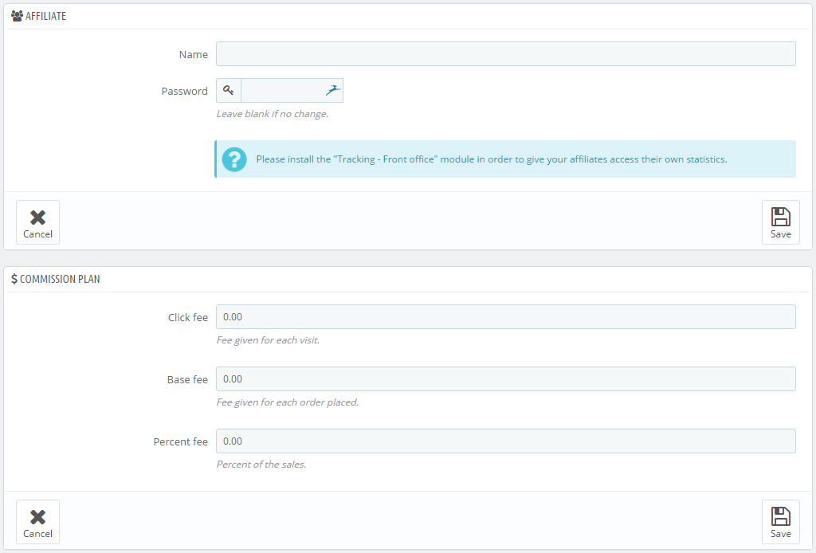Focus the affiliate Name text field

point(505,54)
